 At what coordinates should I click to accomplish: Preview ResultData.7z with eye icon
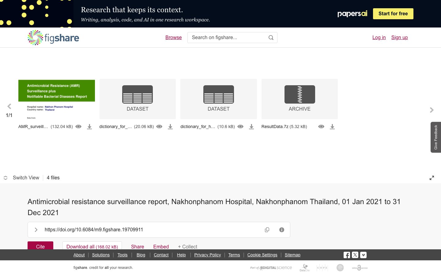(321, 127)
